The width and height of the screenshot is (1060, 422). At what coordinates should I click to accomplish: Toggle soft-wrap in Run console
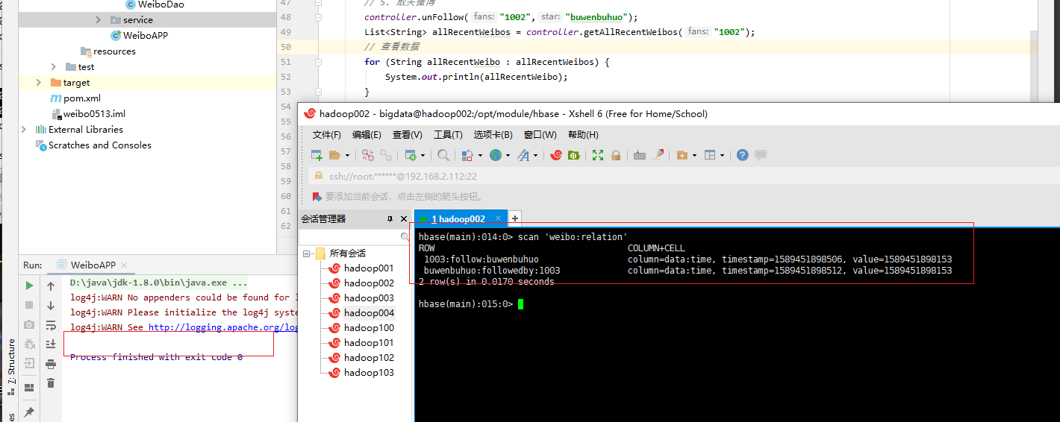(x=51, y=325)
